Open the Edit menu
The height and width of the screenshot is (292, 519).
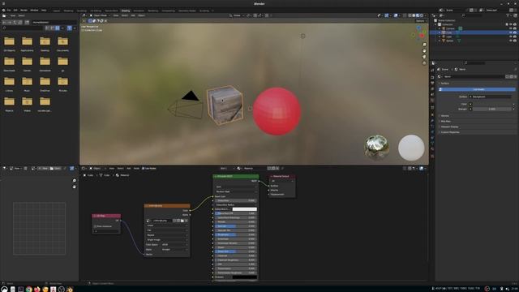pos(15,11)
